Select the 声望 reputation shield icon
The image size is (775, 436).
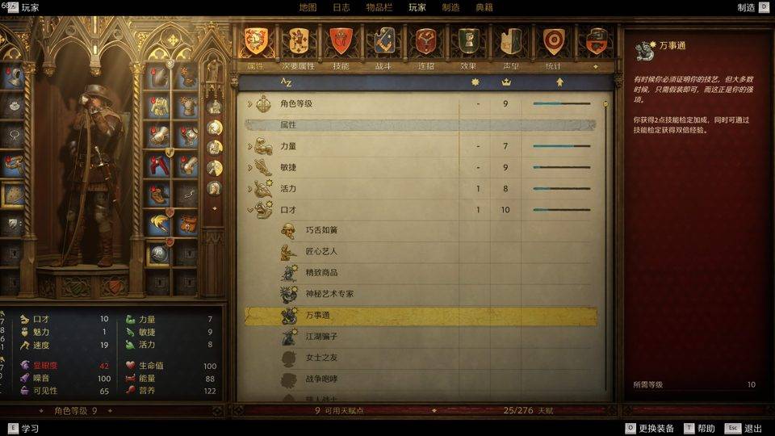coord(511,41)
